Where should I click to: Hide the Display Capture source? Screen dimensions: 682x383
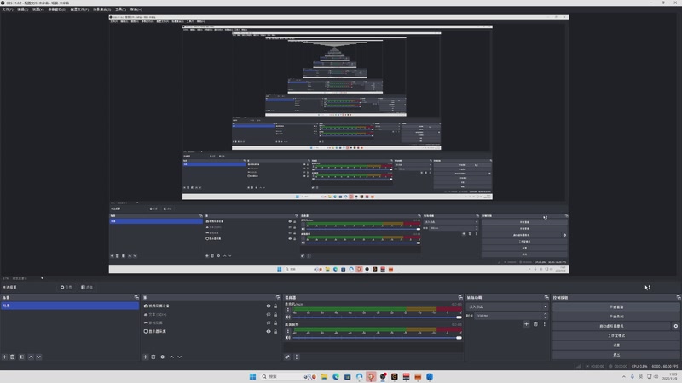pyautogui.click(x=269, y=331)
